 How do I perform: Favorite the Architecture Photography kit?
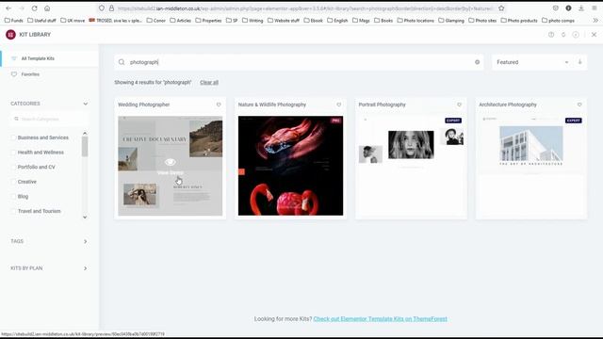pos(579,105)
